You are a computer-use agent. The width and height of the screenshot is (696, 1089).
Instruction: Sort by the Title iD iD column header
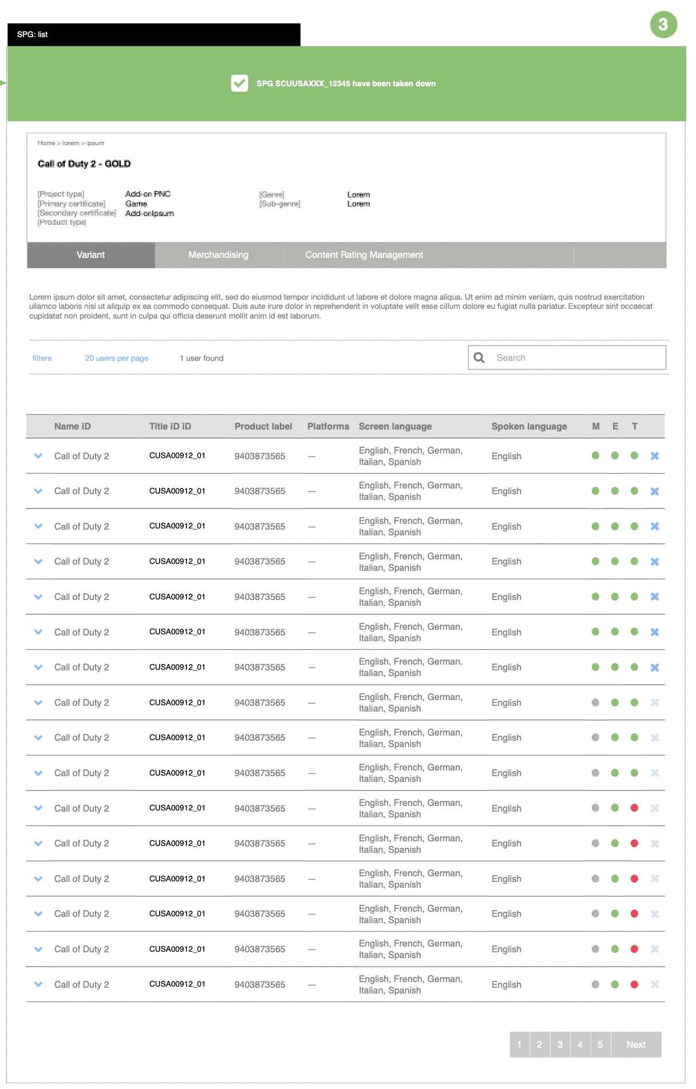click(x=170, y=427)
